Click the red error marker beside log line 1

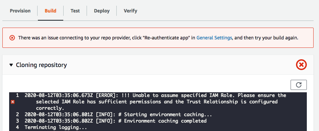tap(13, 102)
